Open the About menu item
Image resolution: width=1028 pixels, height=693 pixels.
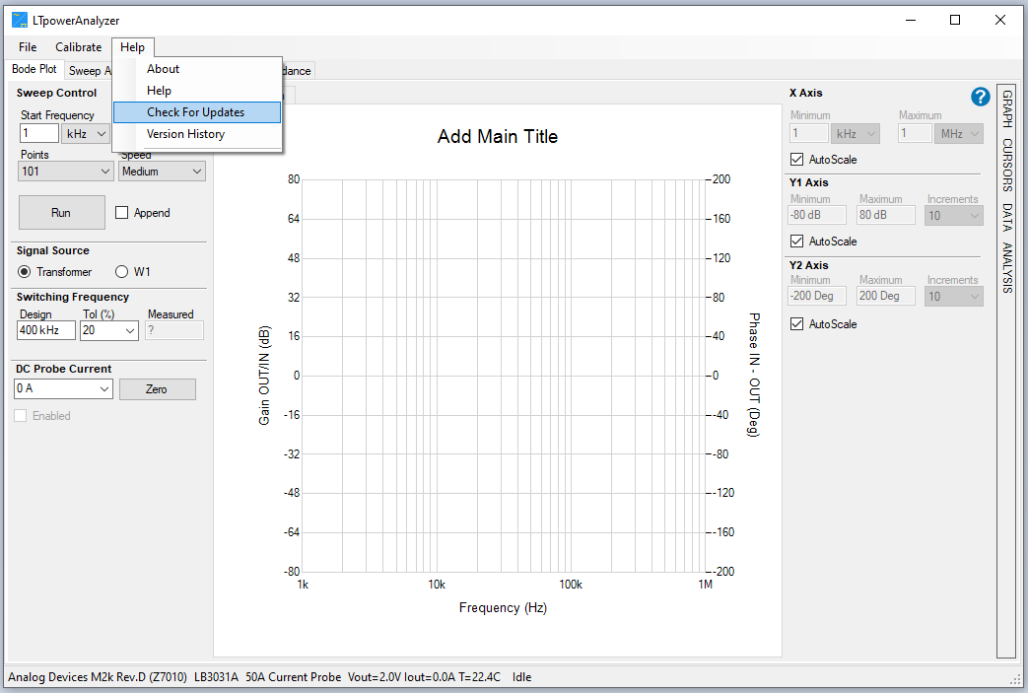coord(164,69)
